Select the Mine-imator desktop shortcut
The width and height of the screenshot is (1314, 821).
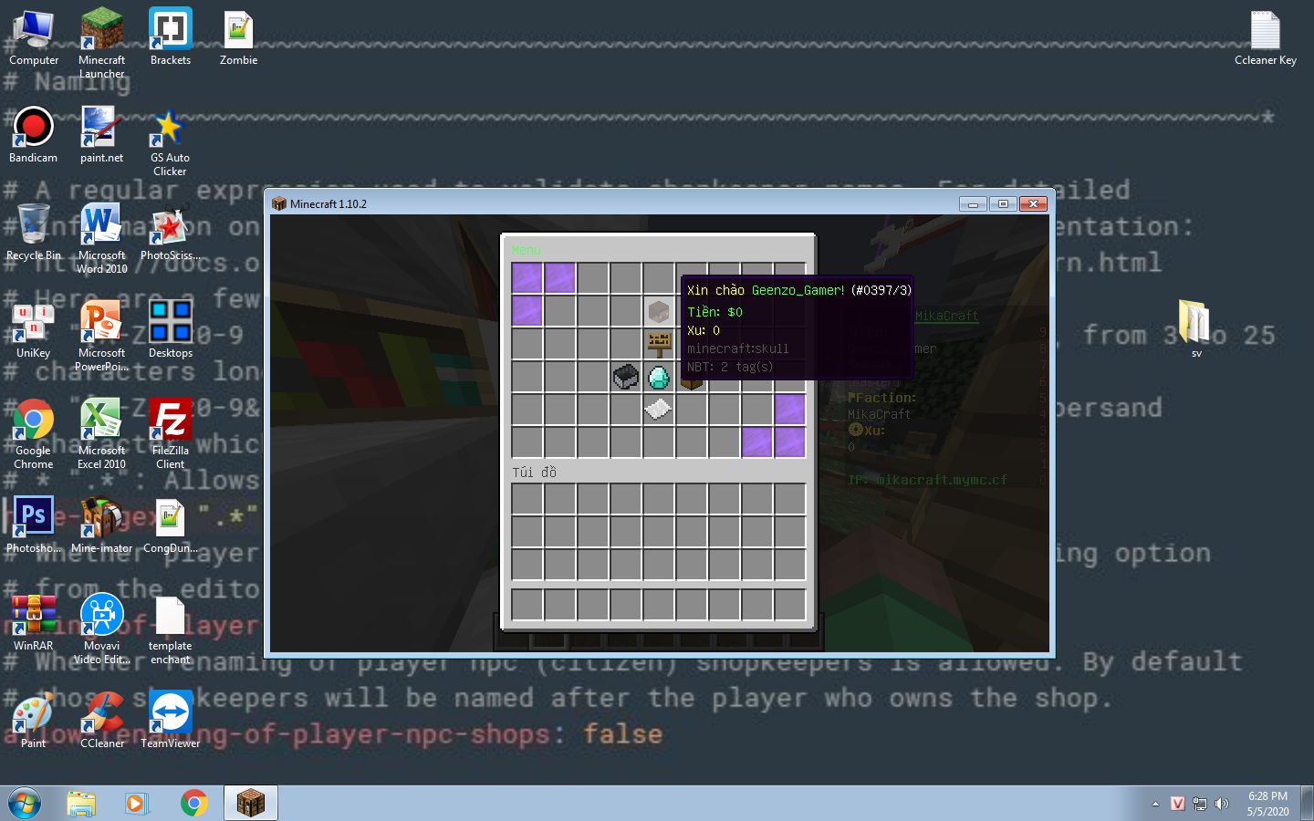coord(101,526)
